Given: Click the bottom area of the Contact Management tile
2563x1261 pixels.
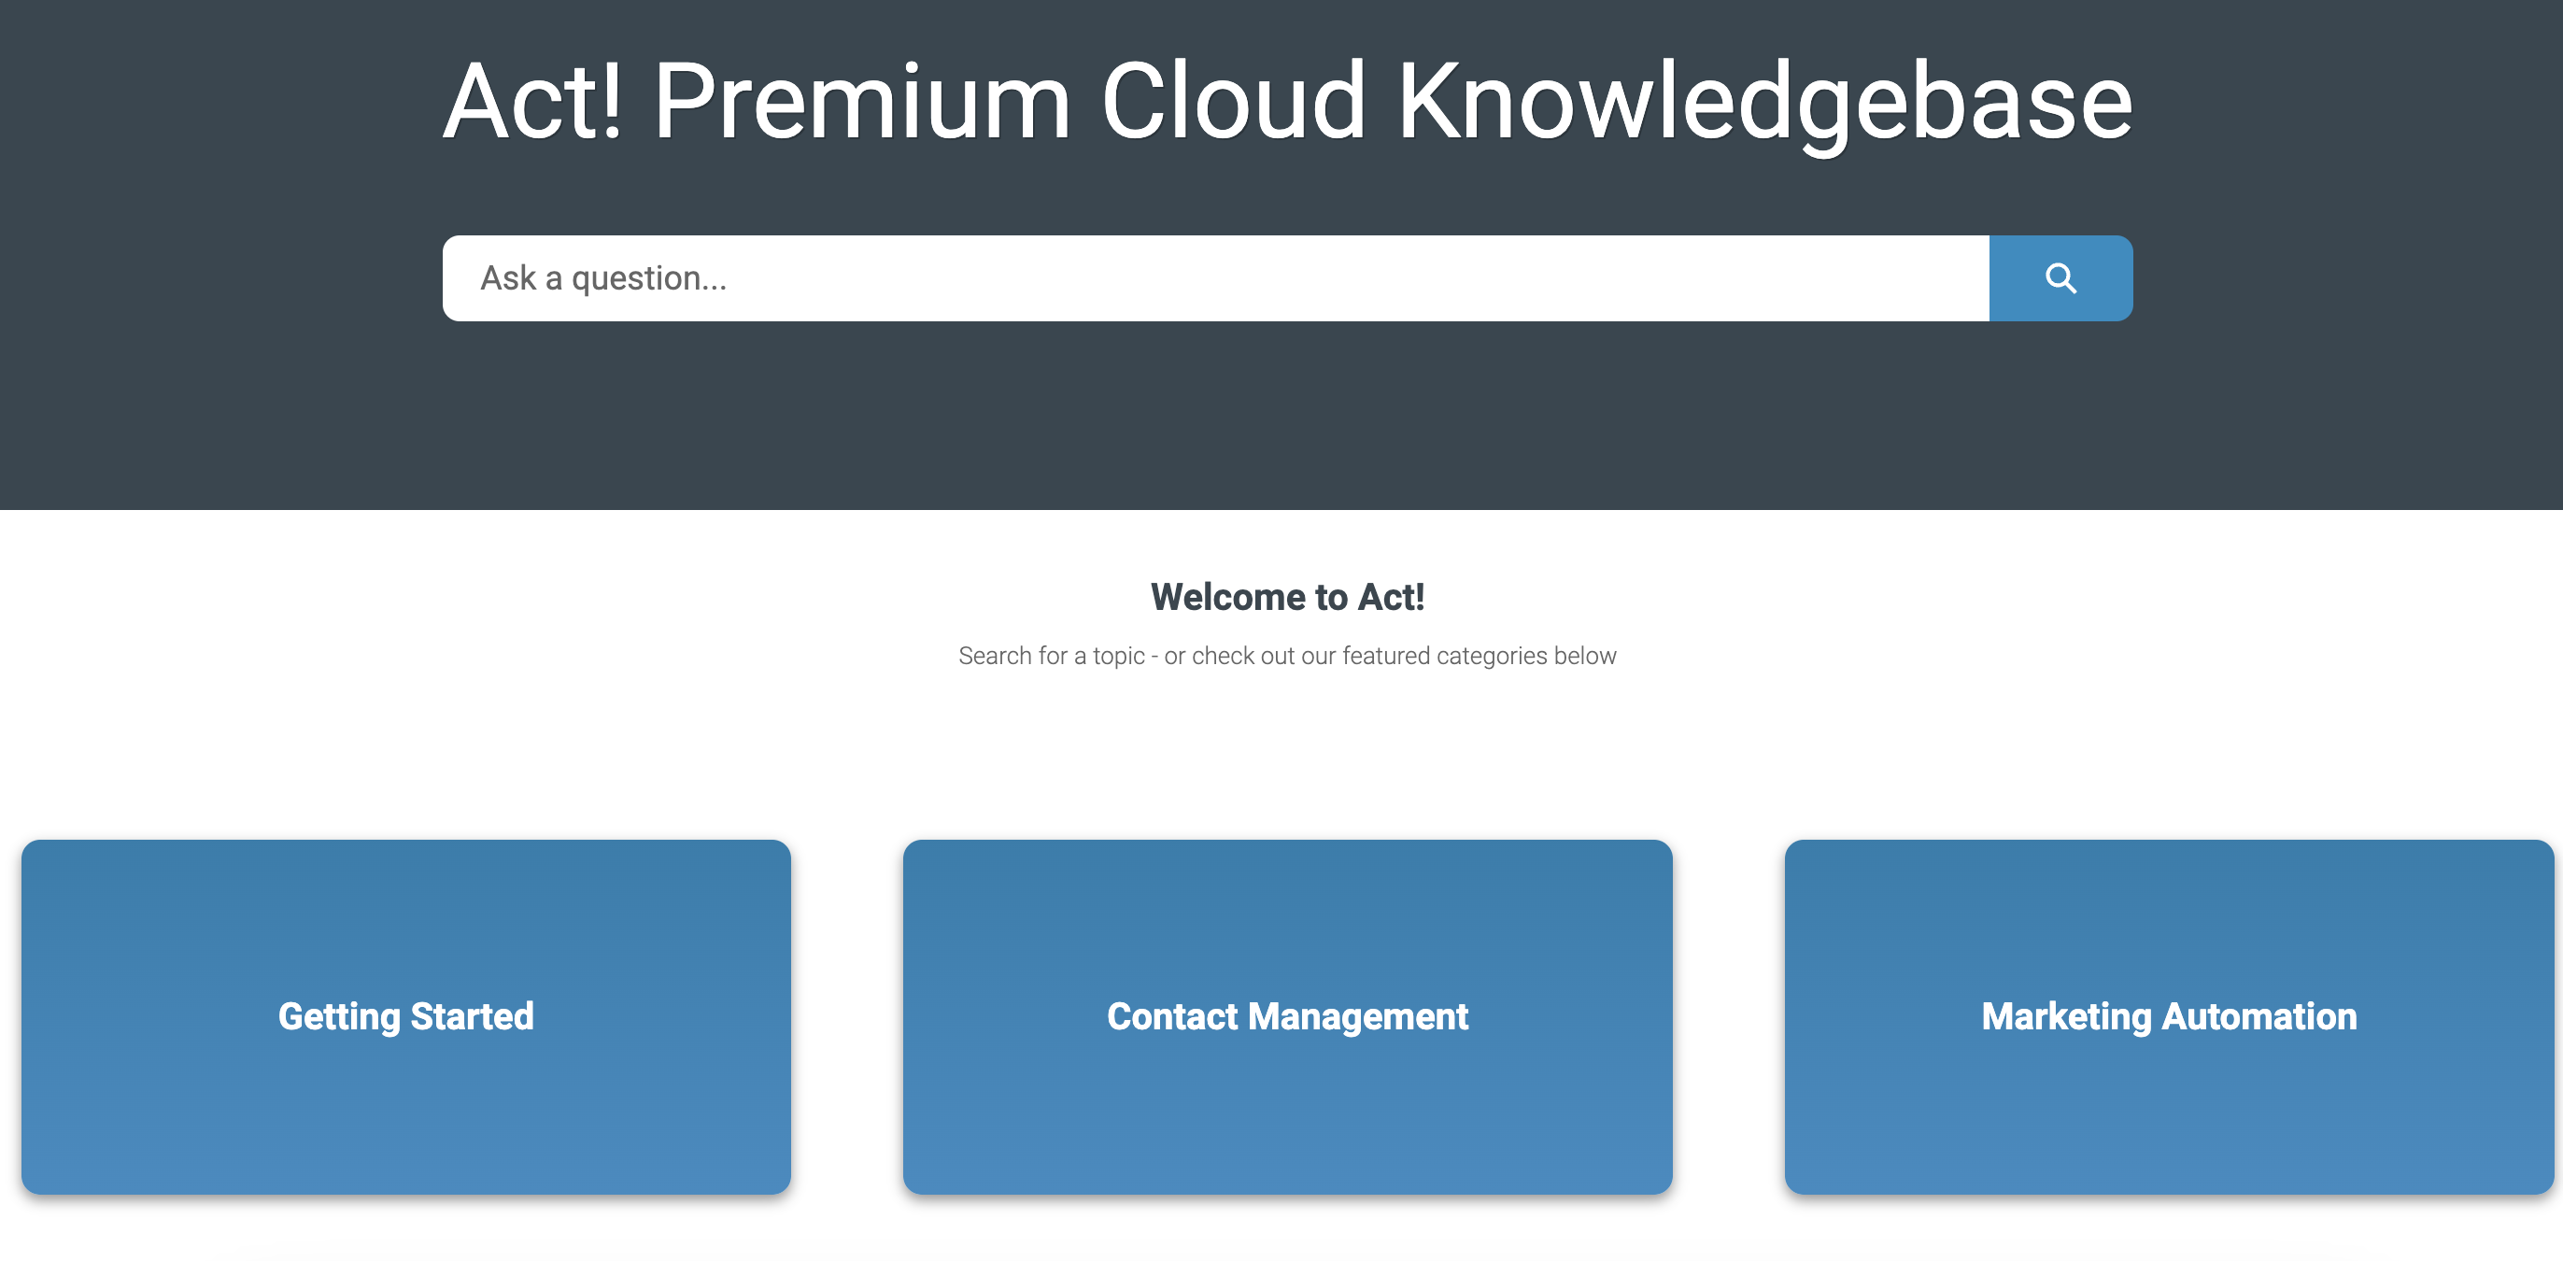Looking at the screenshot, I should (x=1286, y=1144).
